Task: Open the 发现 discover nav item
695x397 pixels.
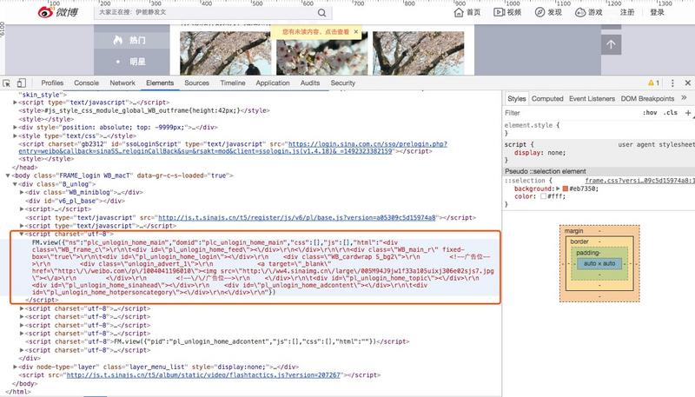Action: click(548, 12)
